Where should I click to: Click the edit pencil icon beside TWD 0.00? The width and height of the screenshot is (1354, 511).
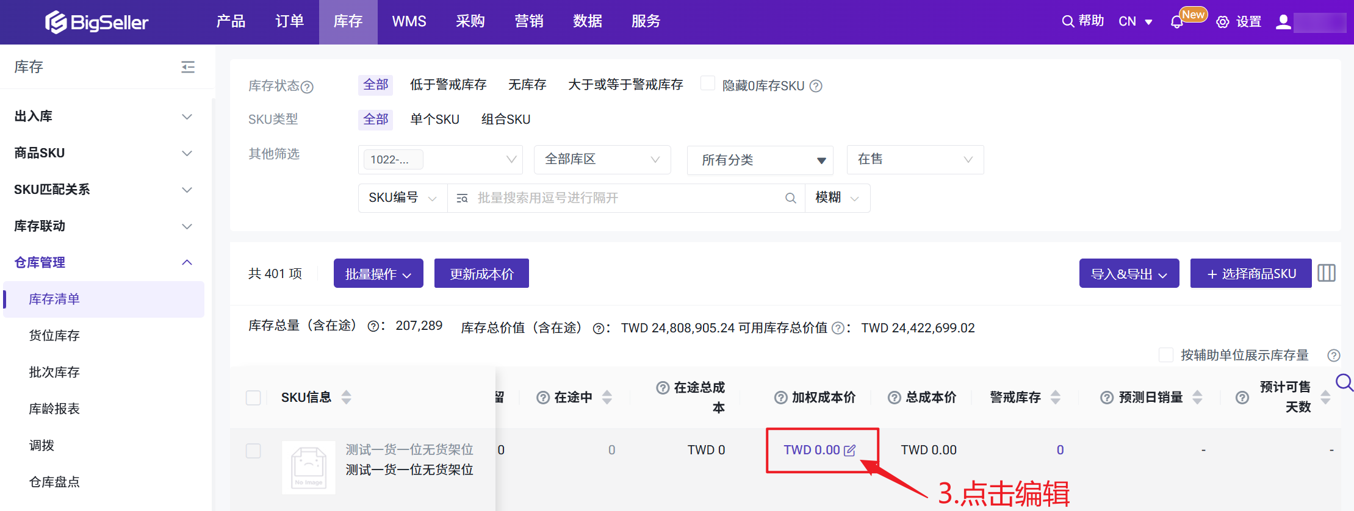849,451
